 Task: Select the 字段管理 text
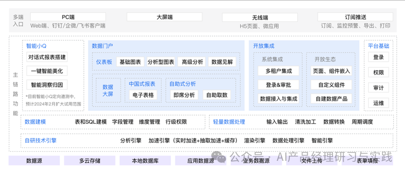[123, 122]
